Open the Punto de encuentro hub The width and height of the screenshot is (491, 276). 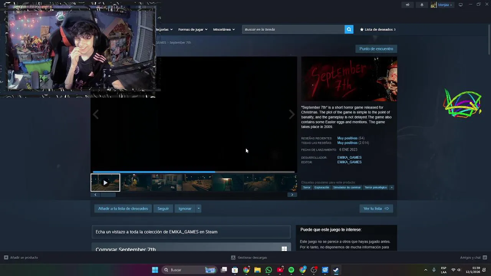376,49
